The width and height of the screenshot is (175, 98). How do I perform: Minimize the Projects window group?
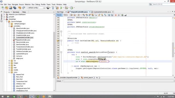click(54, 12)
